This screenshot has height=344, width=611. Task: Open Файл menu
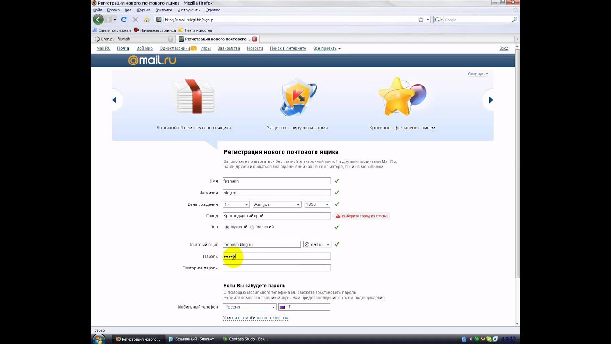[x=97, y=10]
